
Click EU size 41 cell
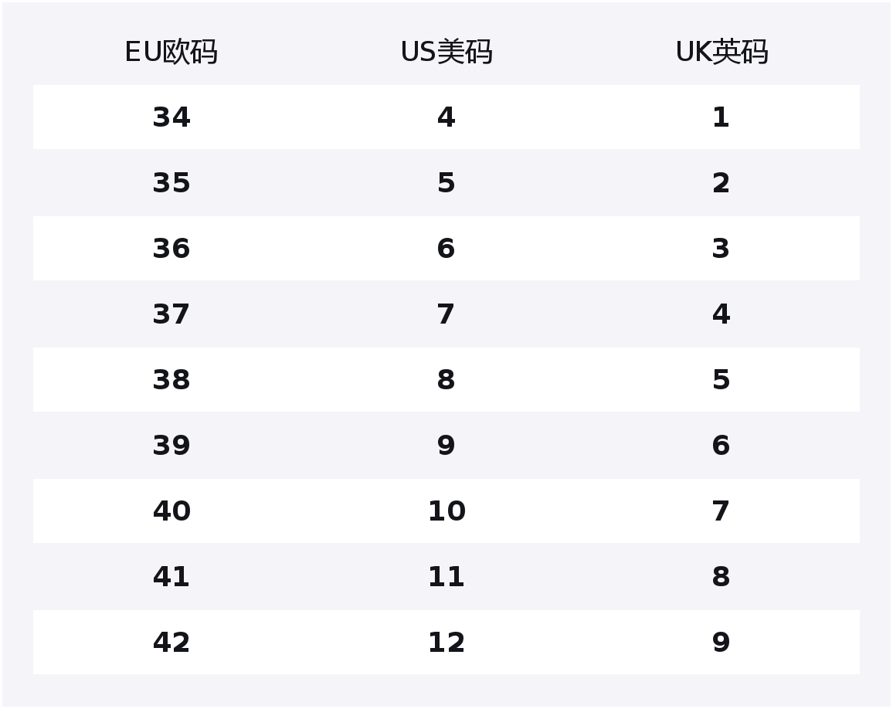click(x=171, y=577)
